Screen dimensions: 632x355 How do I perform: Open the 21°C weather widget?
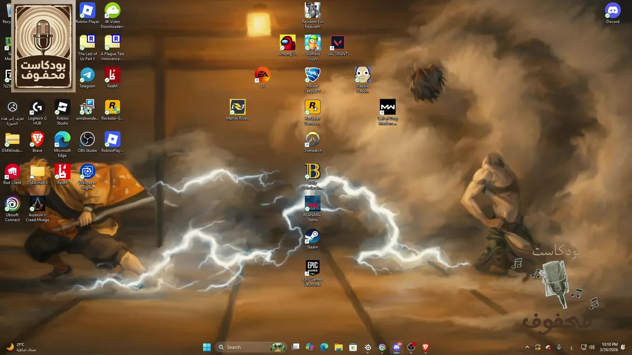(21, 347)
